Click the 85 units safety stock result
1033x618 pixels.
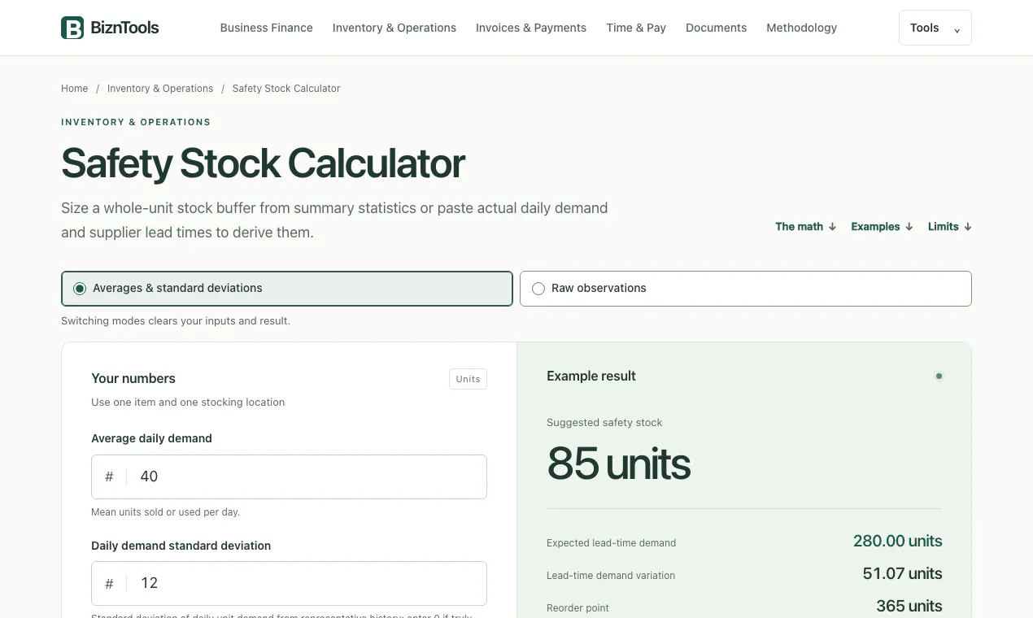(x=618, y=463)
